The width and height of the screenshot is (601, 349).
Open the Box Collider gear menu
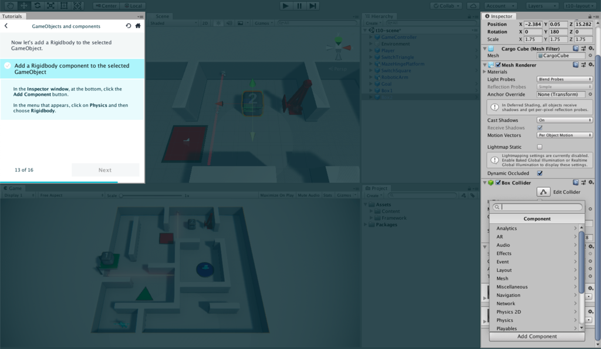[591, 183]
